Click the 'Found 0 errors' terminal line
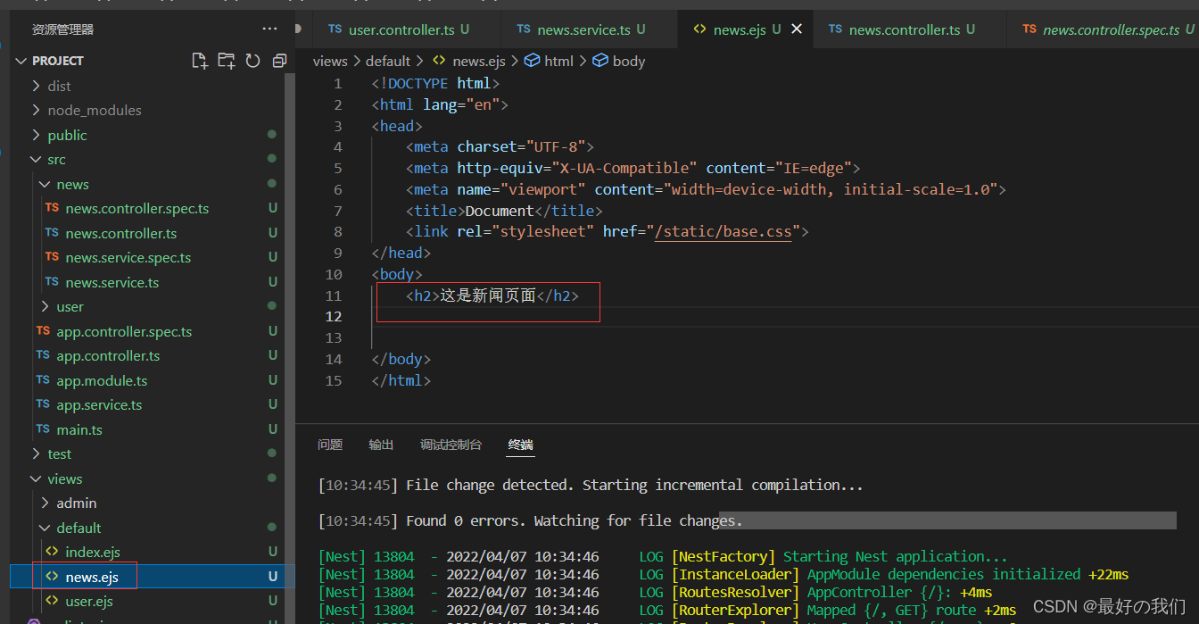Screen dimensions: 1199x624 [x=531, y=520]
